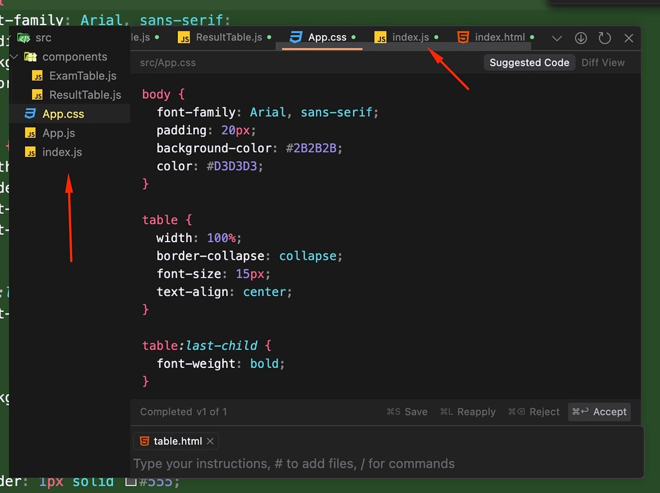Click the CSS file icon next to App.css
Screen dimensions: 660x493
[x=31, y=113]
